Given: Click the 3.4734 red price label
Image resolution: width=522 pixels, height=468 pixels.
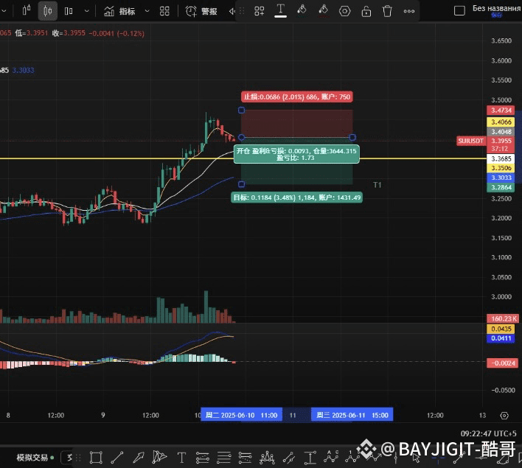Looking at the screenshot, I should [x=501, y=110].
